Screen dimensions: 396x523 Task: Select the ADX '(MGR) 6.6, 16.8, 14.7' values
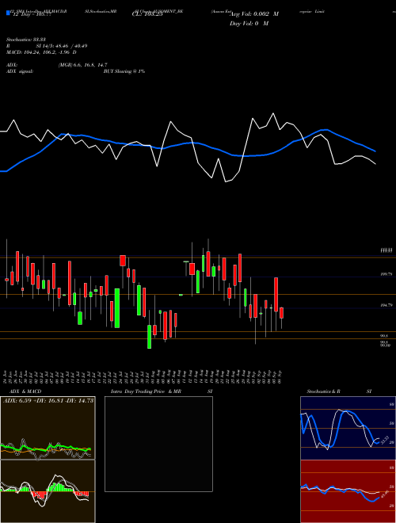click(82, 65)
